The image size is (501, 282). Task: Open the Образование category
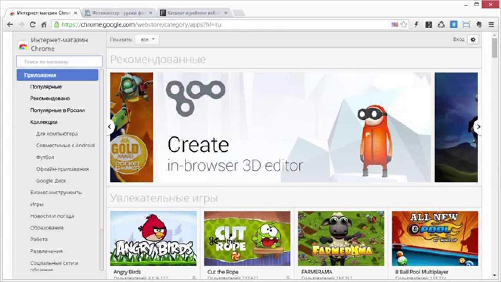pyautogui.click(x=47, y=228)
